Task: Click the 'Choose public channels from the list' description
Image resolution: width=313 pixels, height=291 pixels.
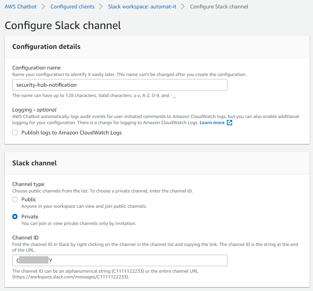Action: coord(103,191)
